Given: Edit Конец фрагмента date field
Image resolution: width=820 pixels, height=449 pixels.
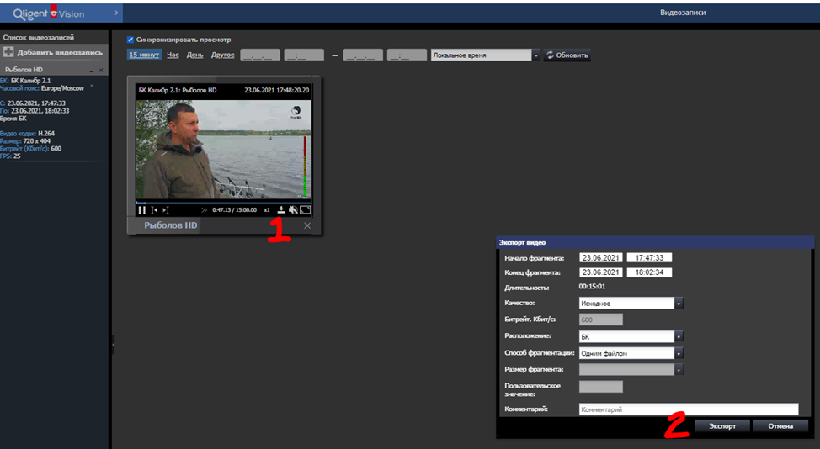Looking at the screenshot, I should (601, 272).
